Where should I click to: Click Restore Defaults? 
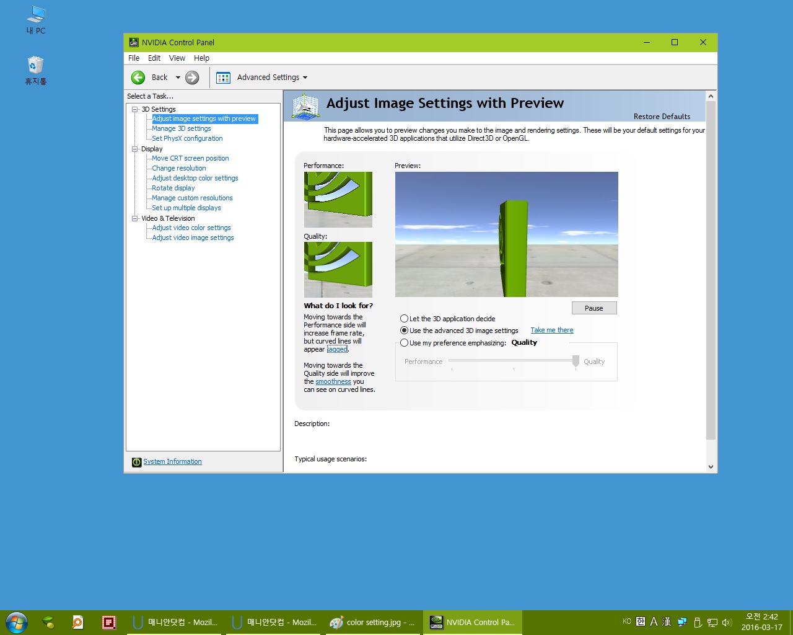pyautogui.click(x=662, y=117)
